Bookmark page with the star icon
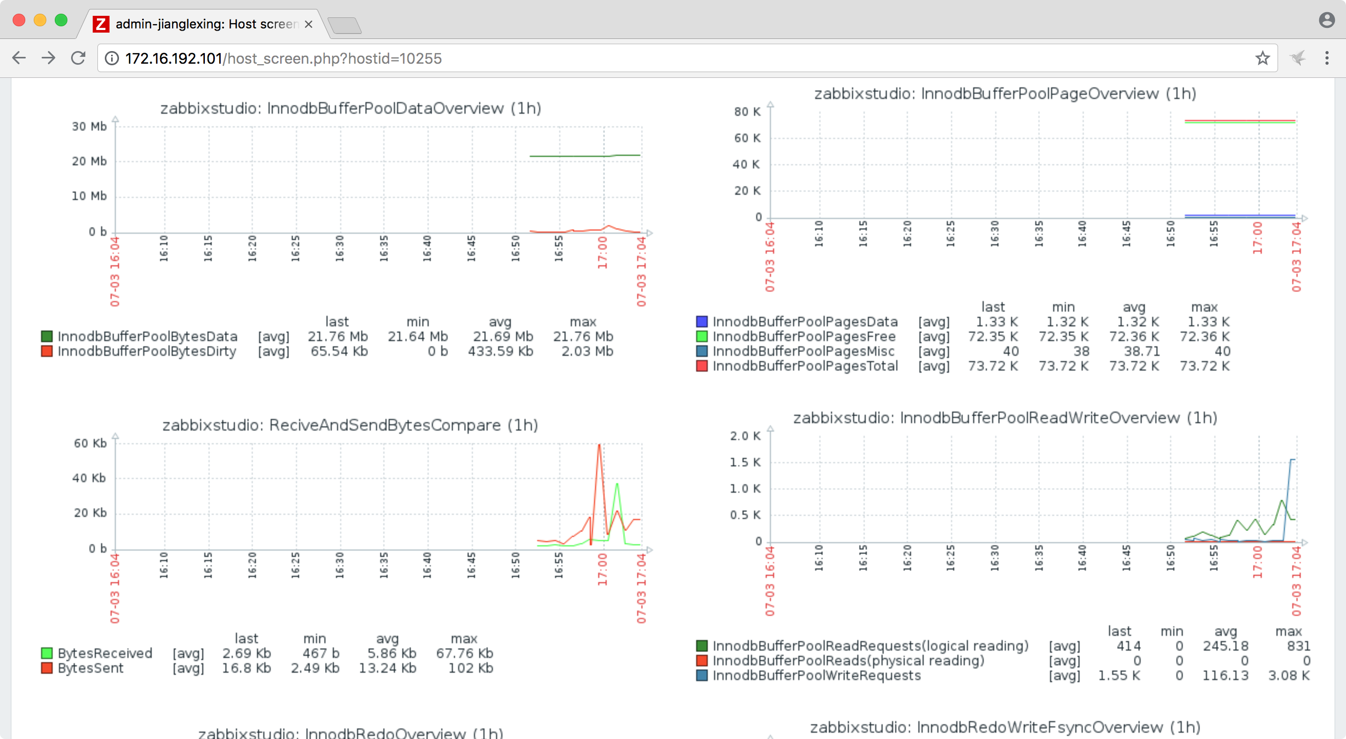This screenshot has width=1346, height=739. 1262,58
